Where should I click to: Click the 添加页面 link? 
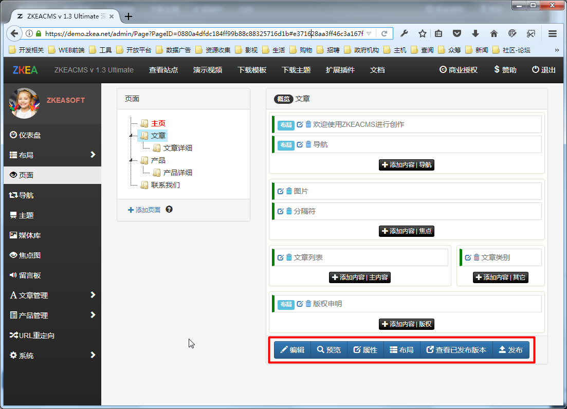click(144, 210)
